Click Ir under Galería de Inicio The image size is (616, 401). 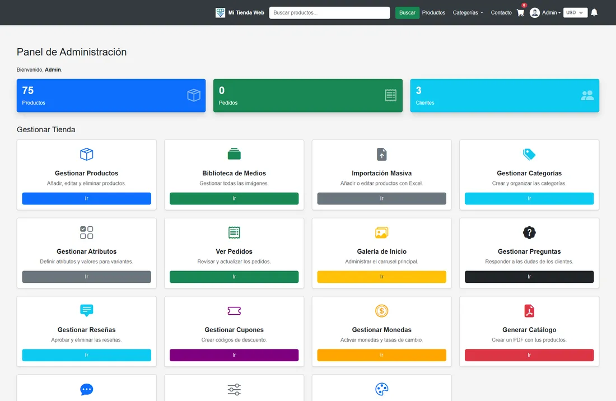pyautogui.click(x=381, y=277)
